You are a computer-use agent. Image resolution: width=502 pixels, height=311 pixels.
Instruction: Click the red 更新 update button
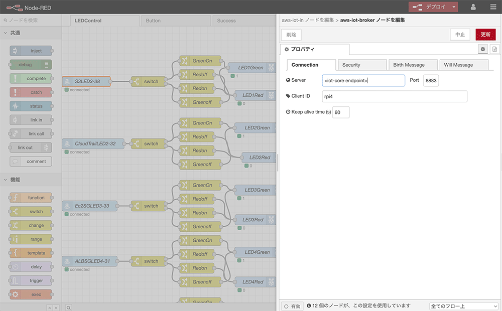[485, 35]
